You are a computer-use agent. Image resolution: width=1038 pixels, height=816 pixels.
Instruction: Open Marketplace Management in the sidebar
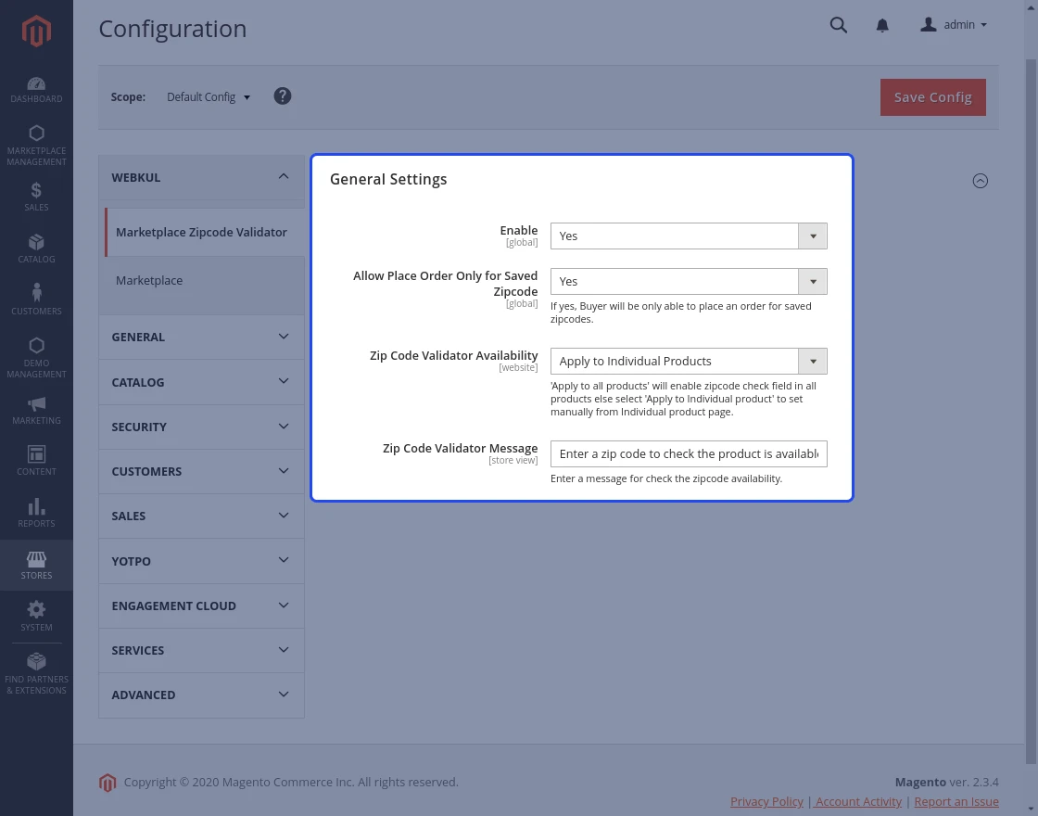(36, 145)
